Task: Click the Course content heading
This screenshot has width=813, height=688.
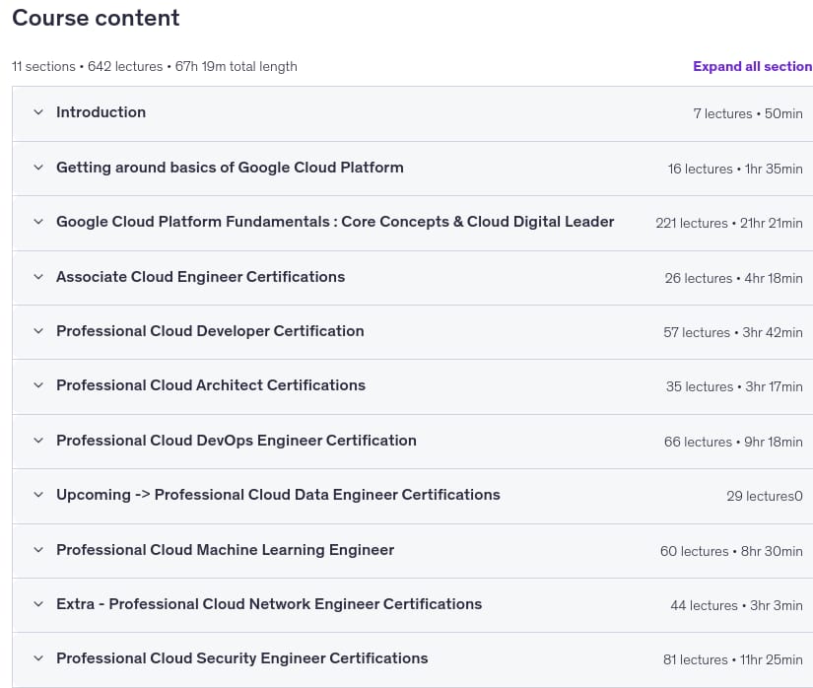Action: [x=96, y=18]
